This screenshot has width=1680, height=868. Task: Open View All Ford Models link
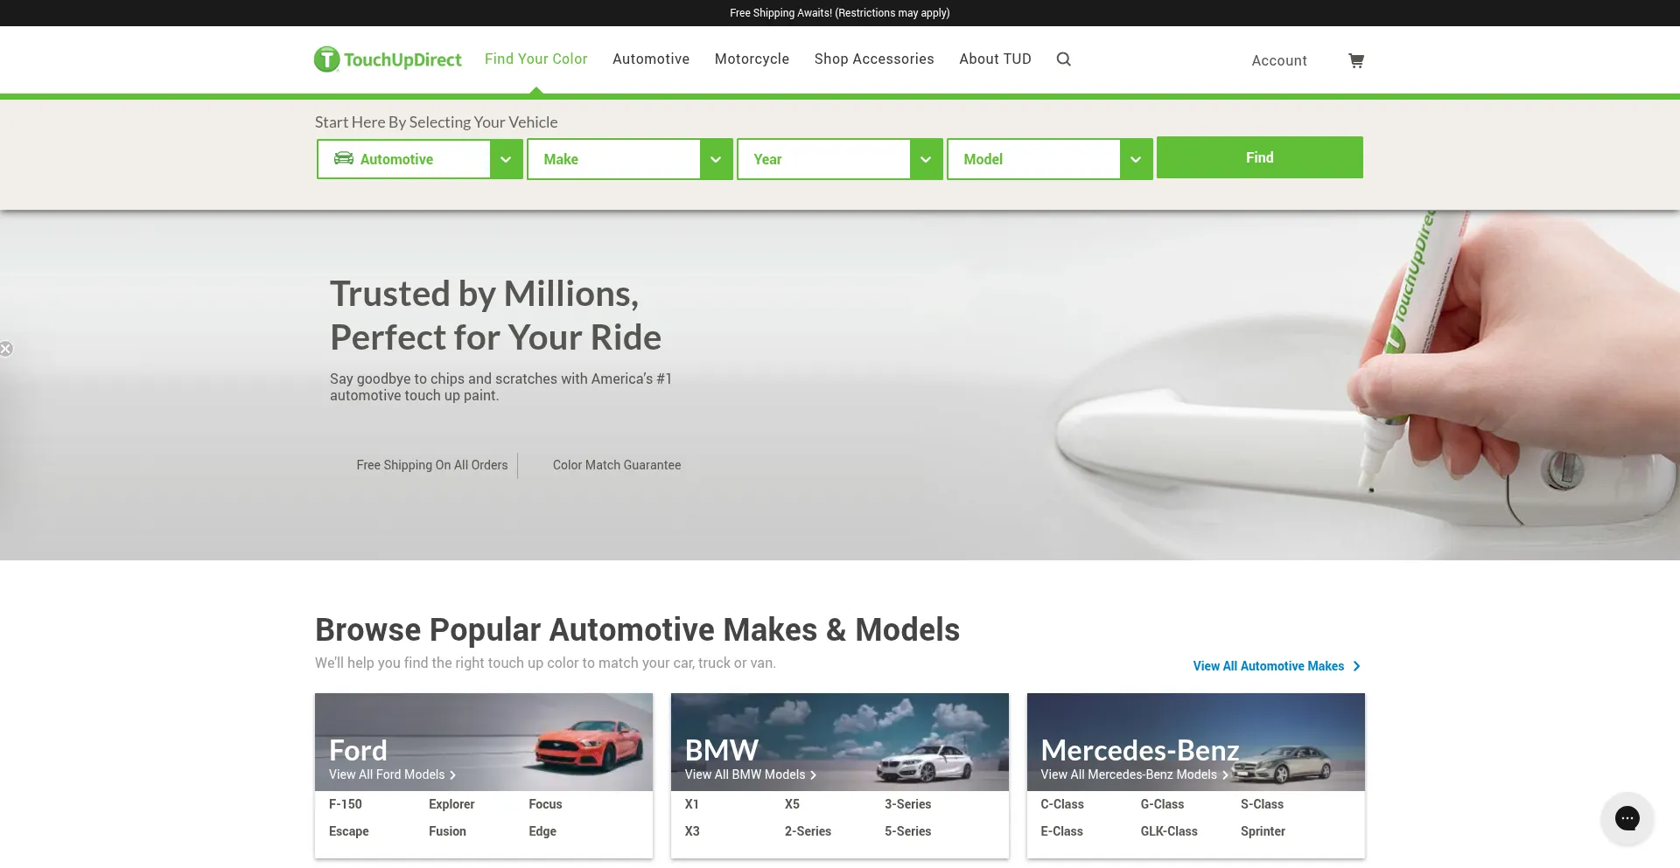pos(391,774)
